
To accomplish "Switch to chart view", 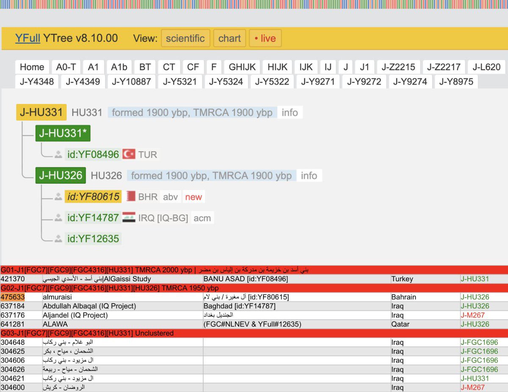I will click(229, 39).
